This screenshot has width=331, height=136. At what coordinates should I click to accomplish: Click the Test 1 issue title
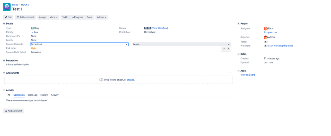coord(17,9)
